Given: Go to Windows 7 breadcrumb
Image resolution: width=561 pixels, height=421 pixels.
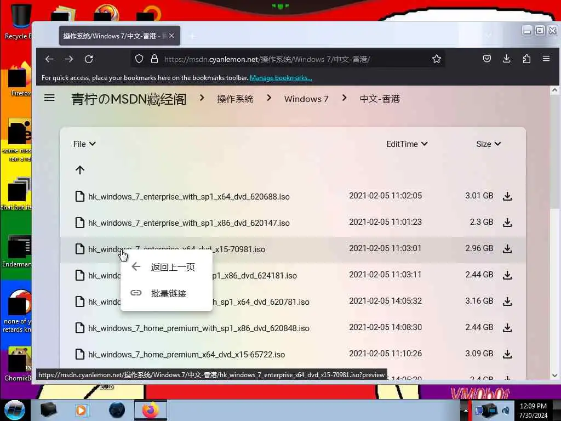Looking at the screenshot, I should coord(306,99).
